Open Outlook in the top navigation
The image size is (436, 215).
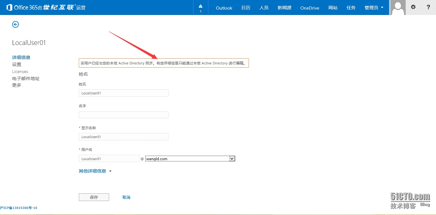coord(224,8)
